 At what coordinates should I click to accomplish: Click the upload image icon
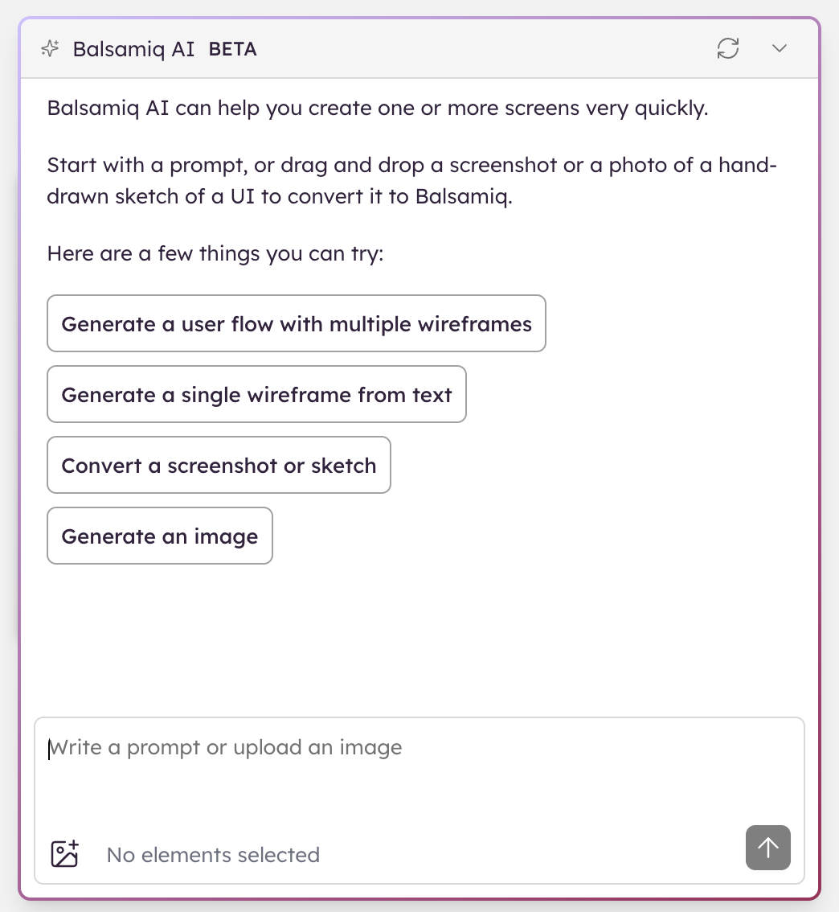click(x=65, y=853)
